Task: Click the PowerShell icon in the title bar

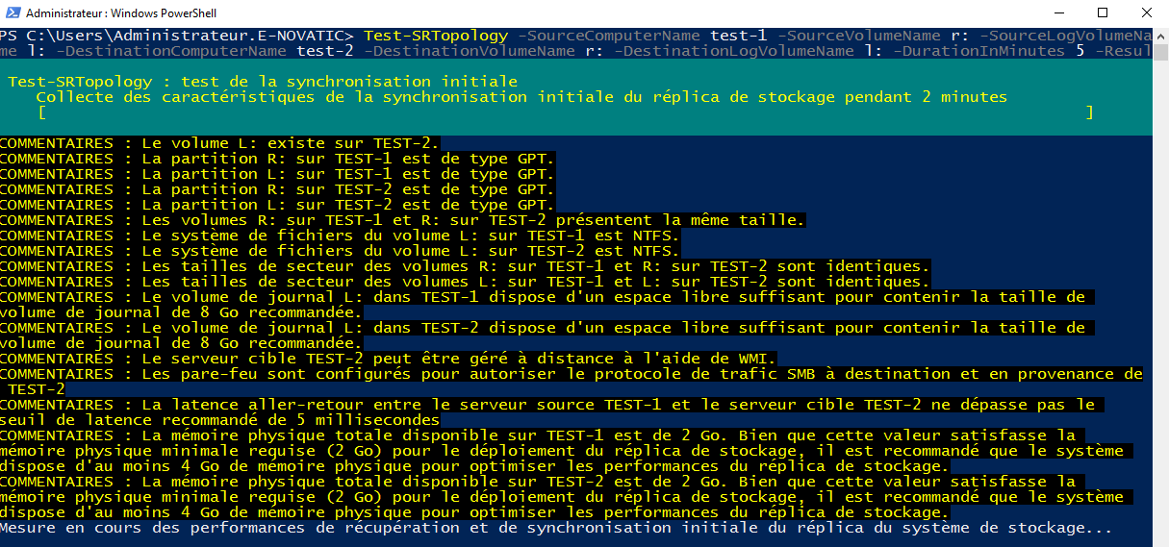Action: (x=12, y=13)
